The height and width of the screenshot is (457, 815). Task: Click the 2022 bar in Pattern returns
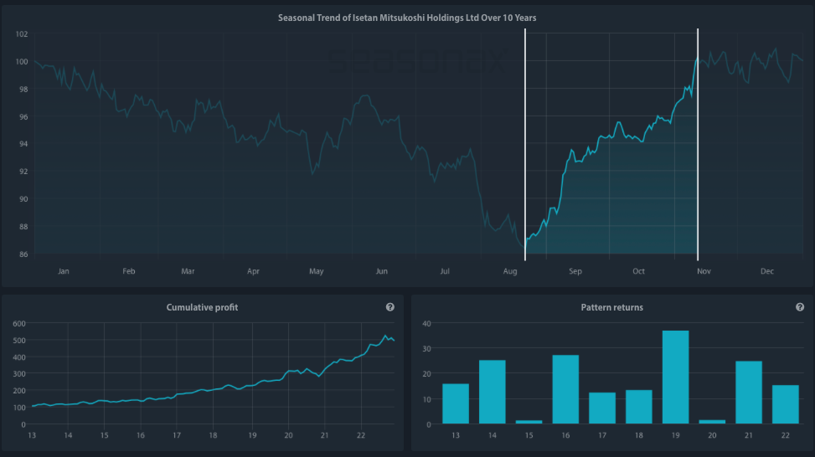click(x=786, y=404)
